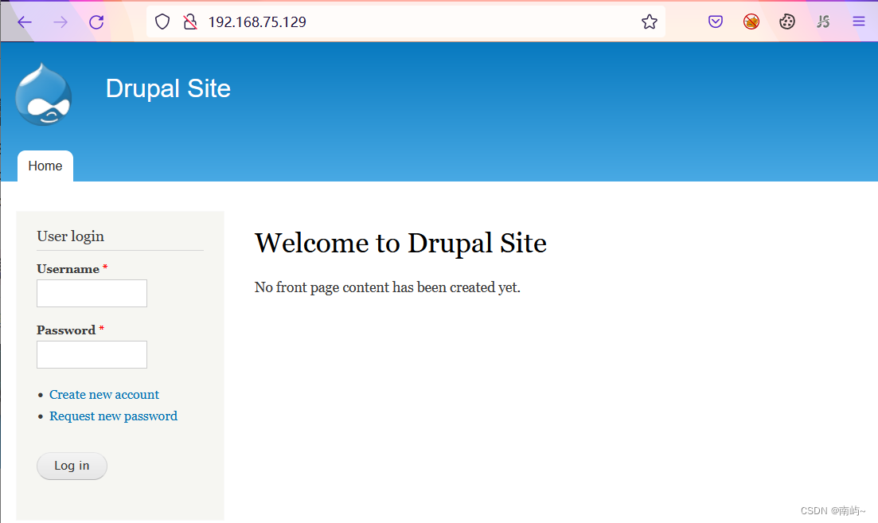The width and height of the screenshot is (878, 523).
Task: Click the Log in button
Action: pyautogui.click(x=72, y=466)
